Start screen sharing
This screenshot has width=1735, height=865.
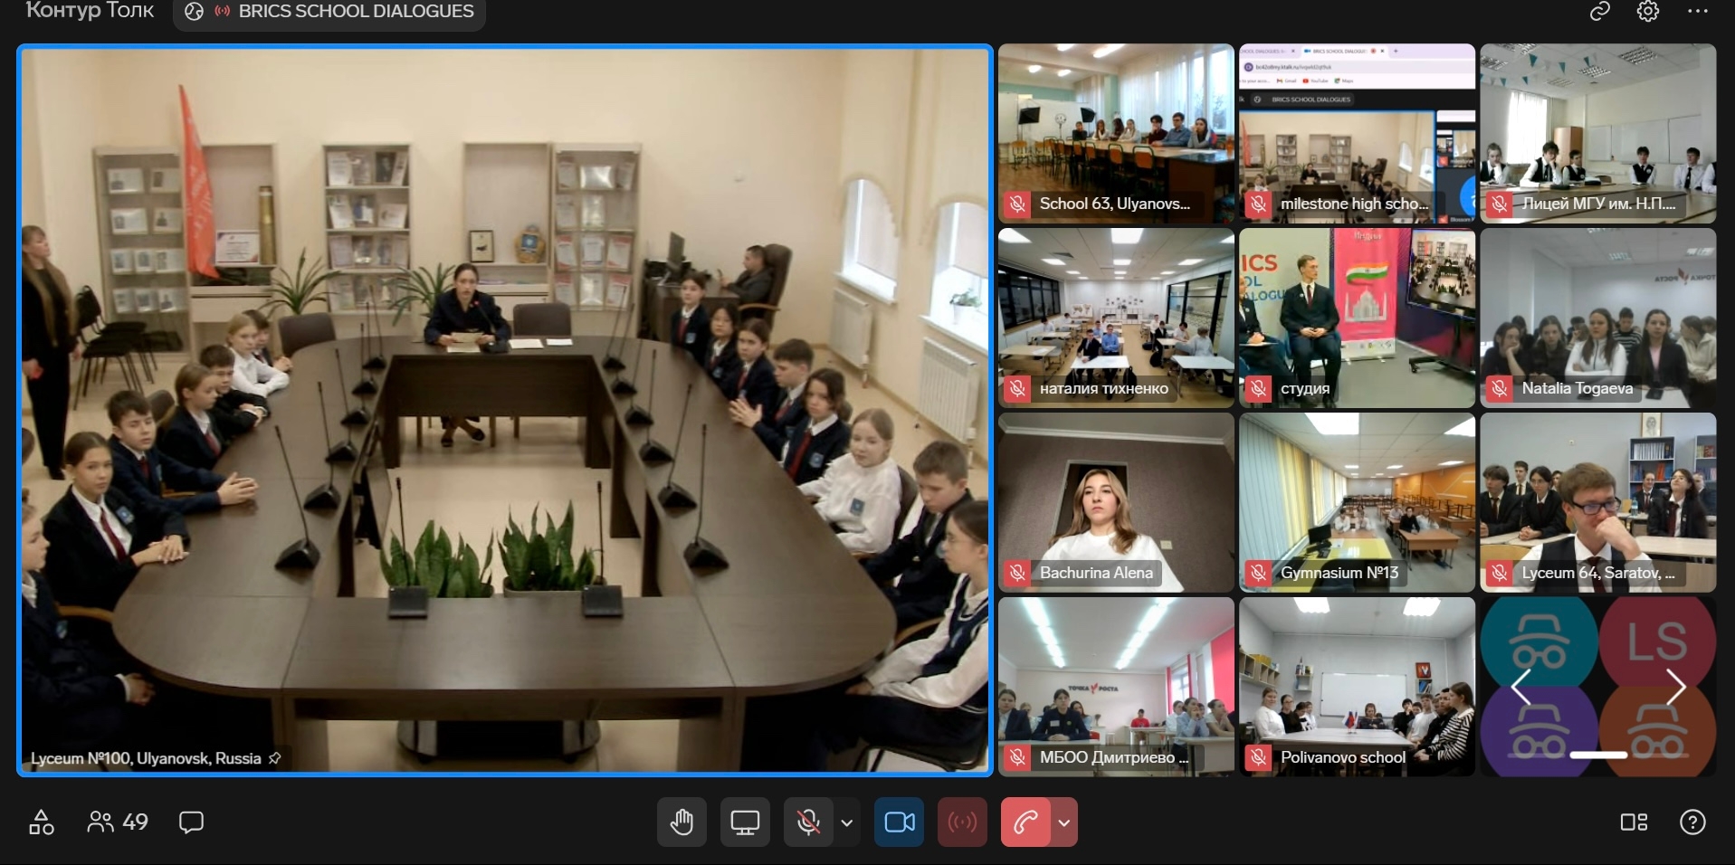coord(745,822)
